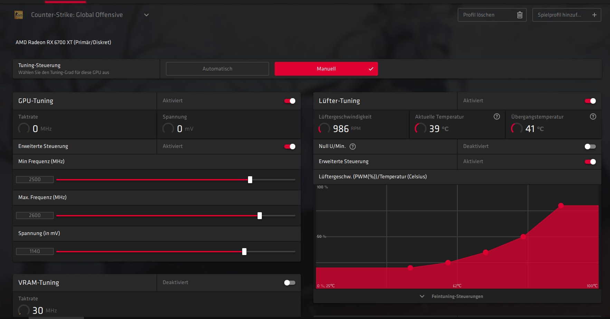Click Spannung 1140 input field
Viewport: 610px width, 319px height.
click(35, 251)
